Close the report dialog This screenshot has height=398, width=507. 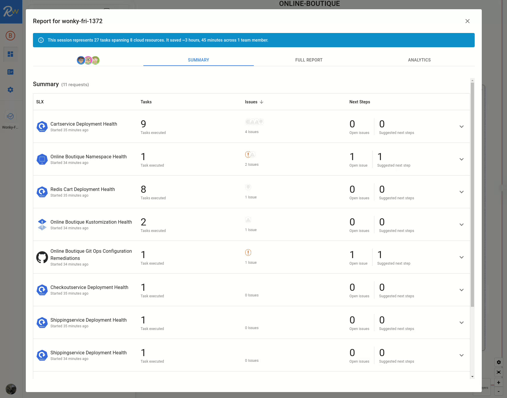click(x=467, y=21)
